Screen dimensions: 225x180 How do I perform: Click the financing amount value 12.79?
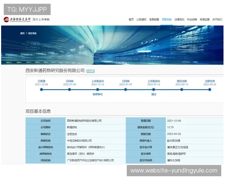coord(170,127)
